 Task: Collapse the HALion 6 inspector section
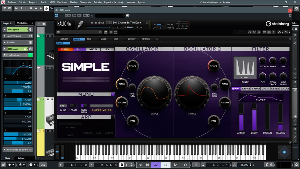(5, 49)
